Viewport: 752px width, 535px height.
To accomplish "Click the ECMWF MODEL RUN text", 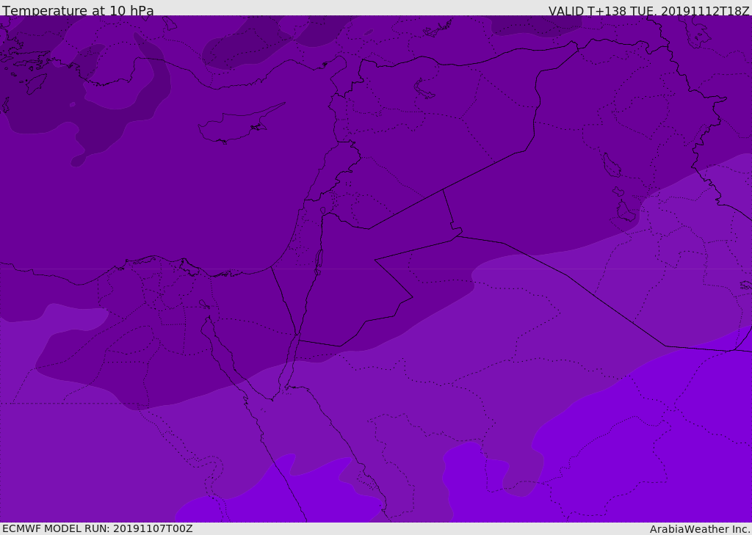I will coord(98,528).
